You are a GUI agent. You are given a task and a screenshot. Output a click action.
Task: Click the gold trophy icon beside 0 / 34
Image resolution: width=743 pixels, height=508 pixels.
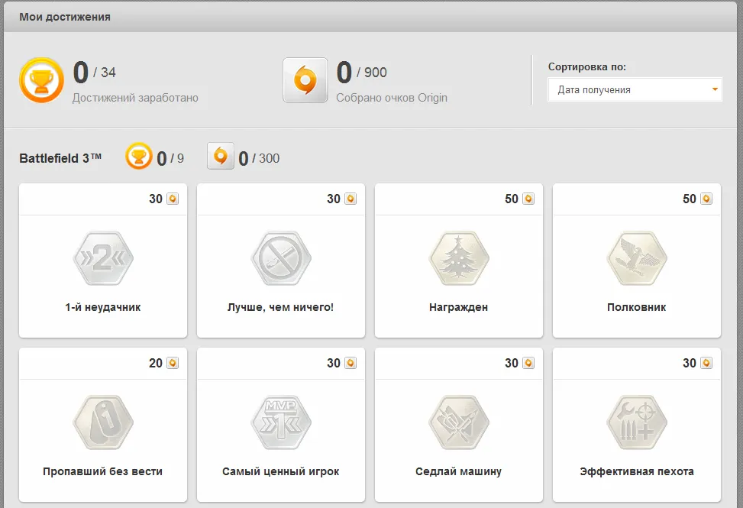coord(42,80)
